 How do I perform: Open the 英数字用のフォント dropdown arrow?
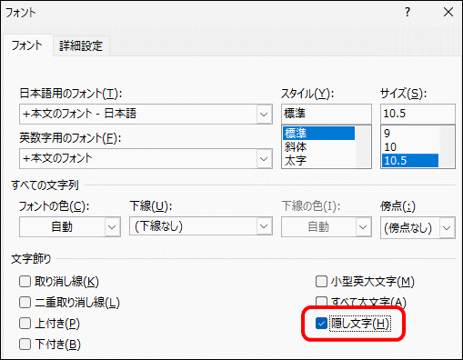[264, 159]
